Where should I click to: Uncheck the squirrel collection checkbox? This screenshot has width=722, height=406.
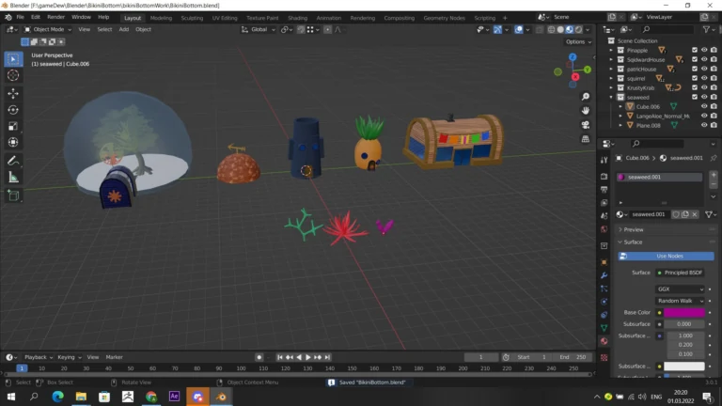[695, 78]
